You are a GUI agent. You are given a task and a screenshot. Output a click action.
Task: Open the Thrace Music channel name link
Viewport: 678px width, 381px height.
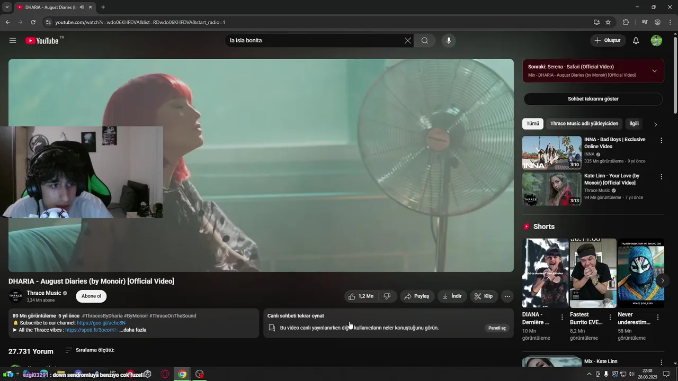(44, 293)
